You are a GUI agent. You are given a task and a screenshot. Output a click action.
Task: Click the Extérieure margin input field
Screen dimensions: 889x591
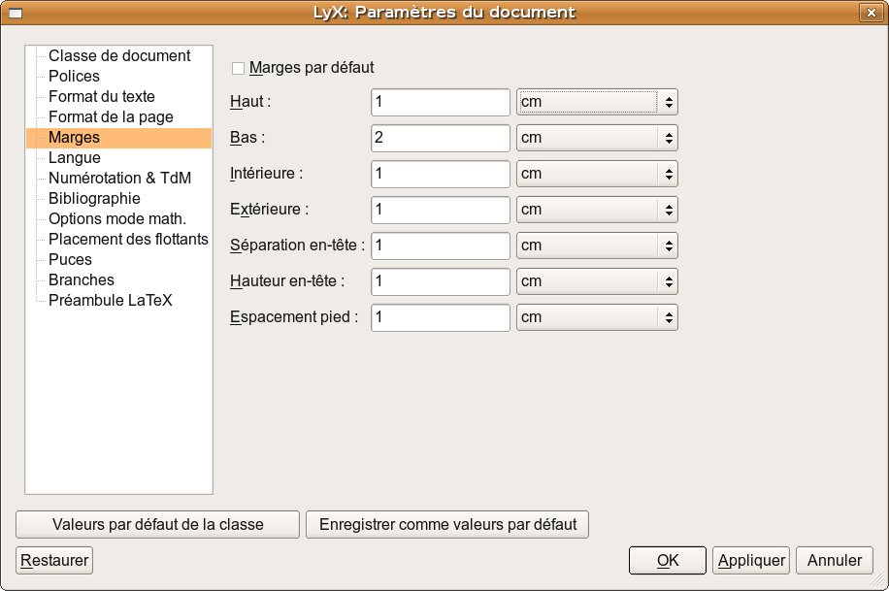(440, 210)
